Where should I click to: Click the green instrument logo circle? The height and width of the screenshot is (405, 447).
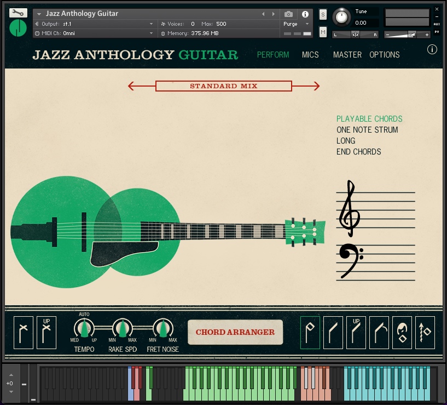(18, 28)
